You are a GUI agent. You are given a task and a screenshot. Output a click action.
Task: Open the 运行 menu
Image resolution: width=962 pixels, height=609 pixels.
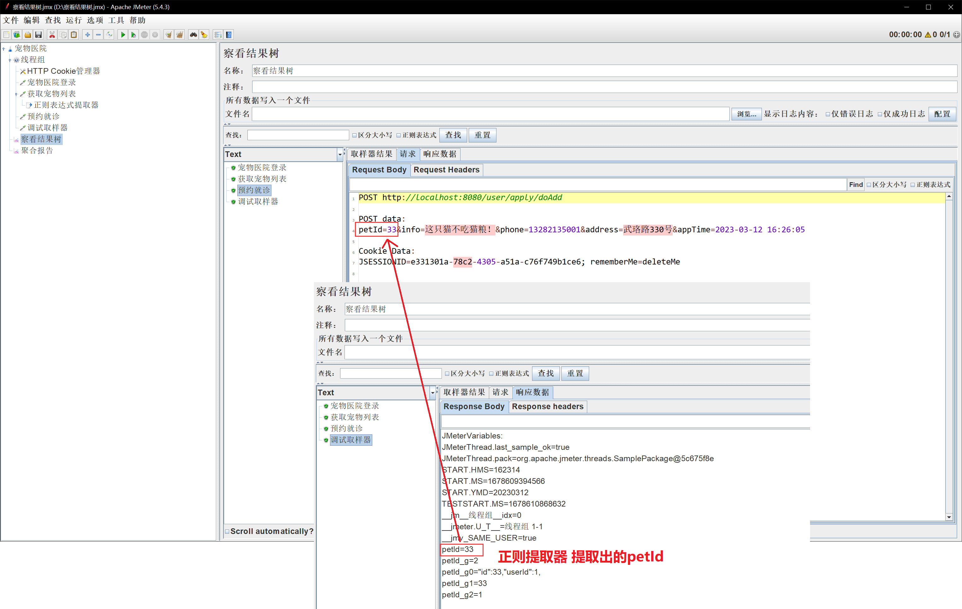point(73,20)
